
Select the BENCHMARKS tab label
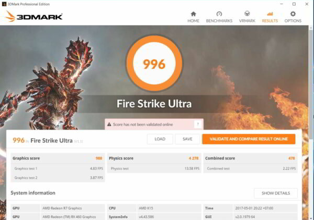219,21
